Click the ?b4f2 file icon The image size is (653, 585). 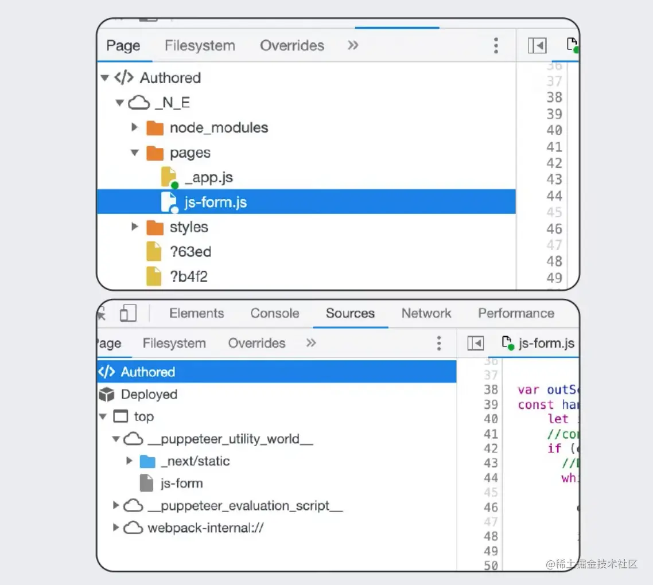point(154,276)
